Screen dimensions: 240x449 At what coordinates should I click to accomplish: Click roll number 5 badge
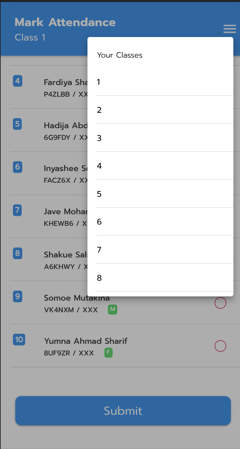tap(17, 124)
